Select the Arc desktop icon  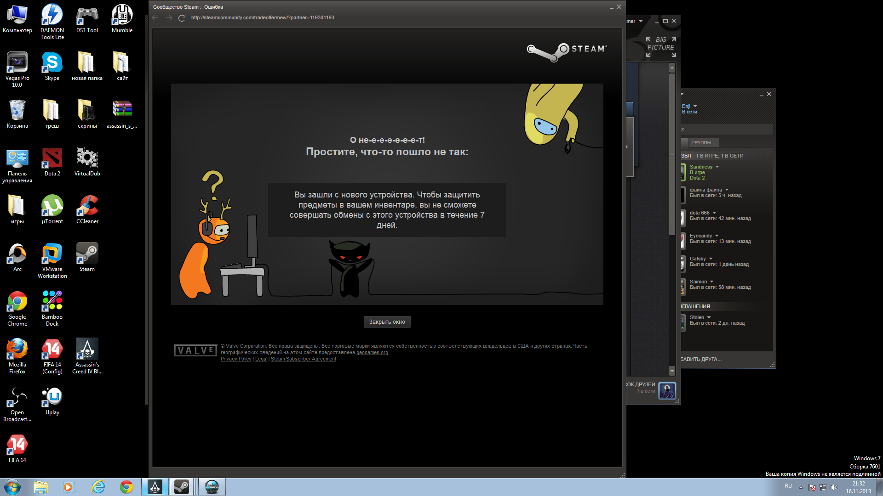point(17,258)
